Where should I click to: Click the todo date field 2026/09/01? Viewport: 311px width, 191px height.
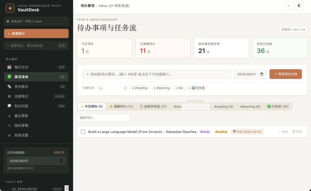coord(250,74)
